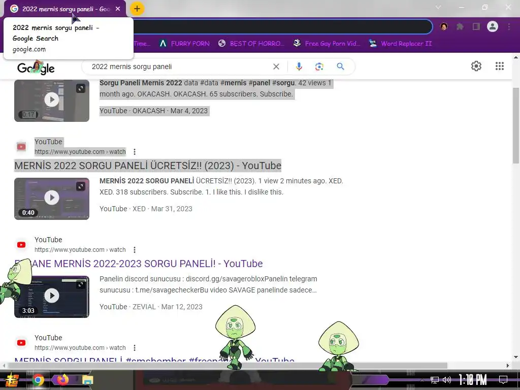Open the MERNİS 2022 SORGU PANELİ ÜCRETSİZ!! result title
520x390 pixels.
pyautogui.click(x=148, y=166)
